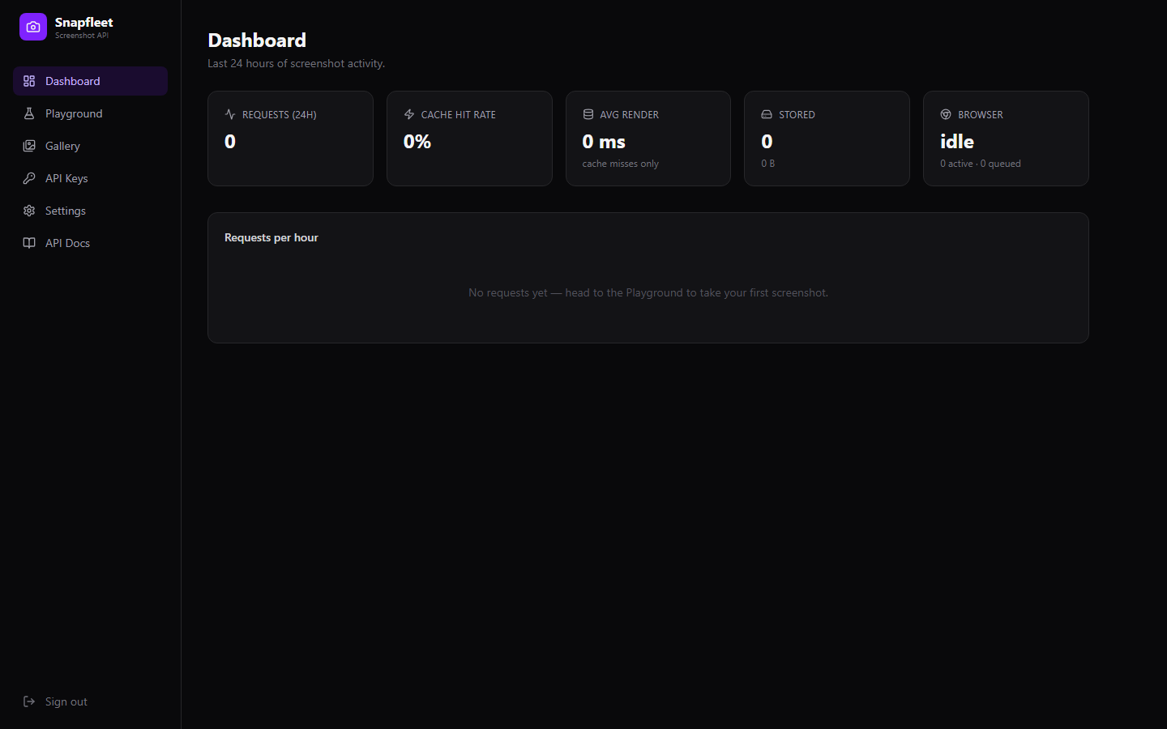Screen dimensions: 1167x729
Task: Click the 0% cache hit rate value
Action: tap(417, 142)
